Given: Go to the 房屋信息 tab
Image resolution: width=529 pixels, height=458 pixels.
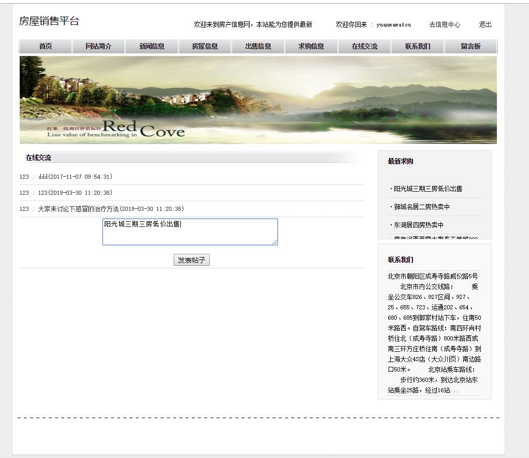Looking at the screenshot, I should coord(204,46).
